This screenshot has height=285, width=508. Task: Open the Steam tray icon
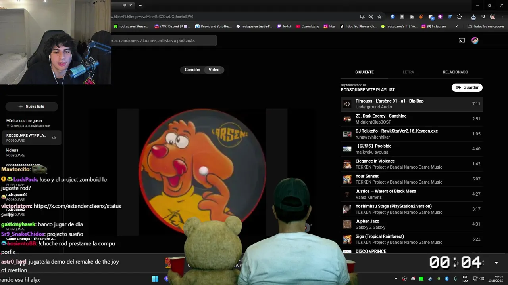click(x=429, y=279)
